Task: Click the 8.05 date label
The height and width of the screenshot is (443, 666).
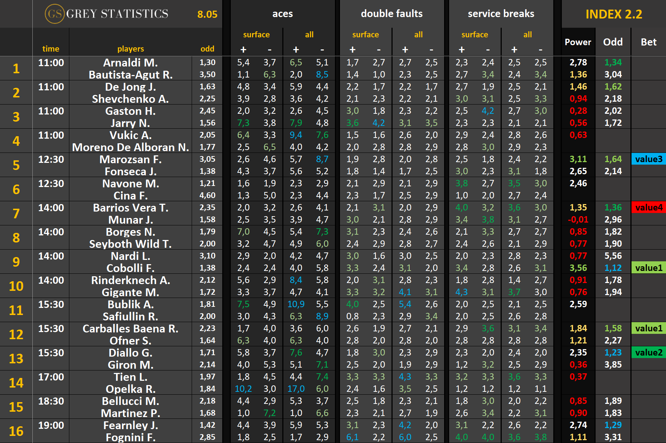Action: (x=207, y=14)
